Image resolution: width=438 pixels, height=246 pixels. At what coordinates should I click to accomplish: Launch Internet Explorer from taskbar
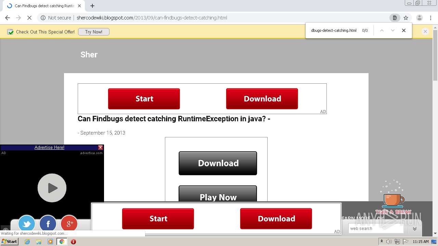(27, 242)
